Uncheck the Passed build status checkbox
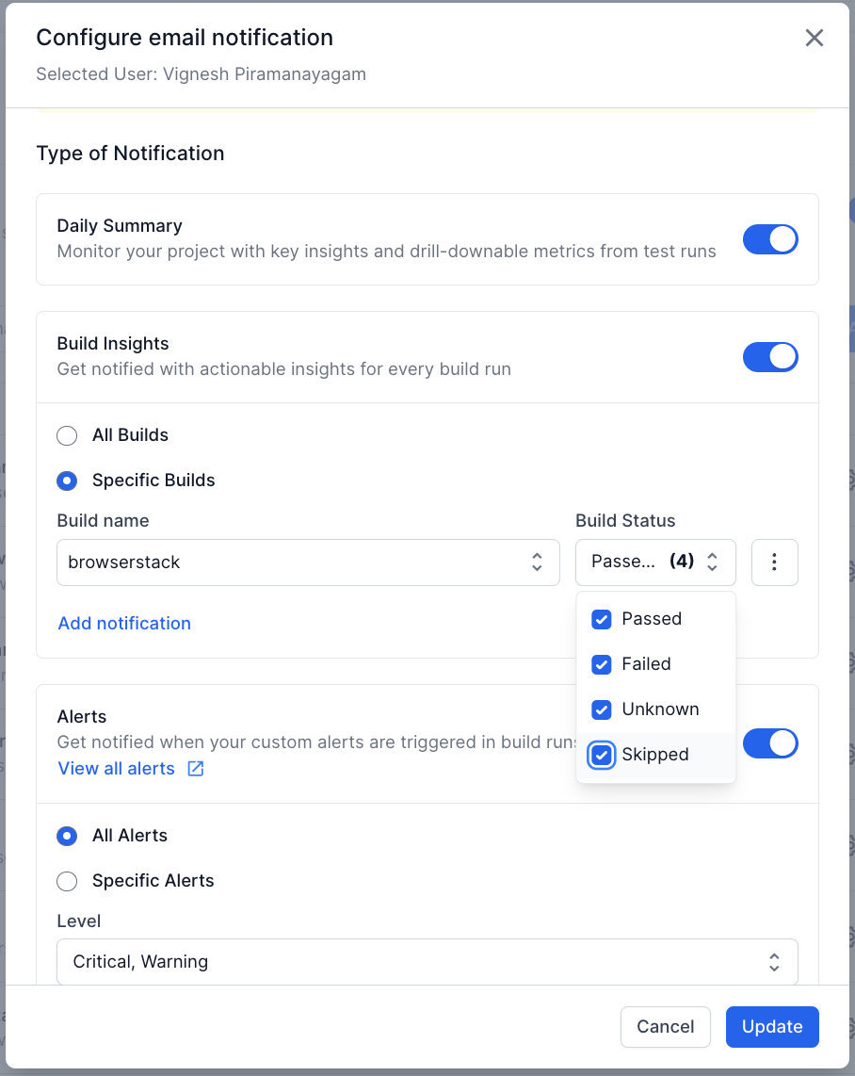Image resolution: width=855 pixels, height=1076 pixels. point(602,619)
